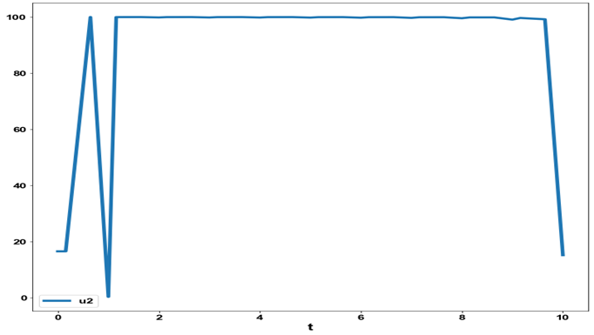This screenshot has width=594, height=335.
Task: Click x-axis tick label 2
Action: (x=159, y=318)
